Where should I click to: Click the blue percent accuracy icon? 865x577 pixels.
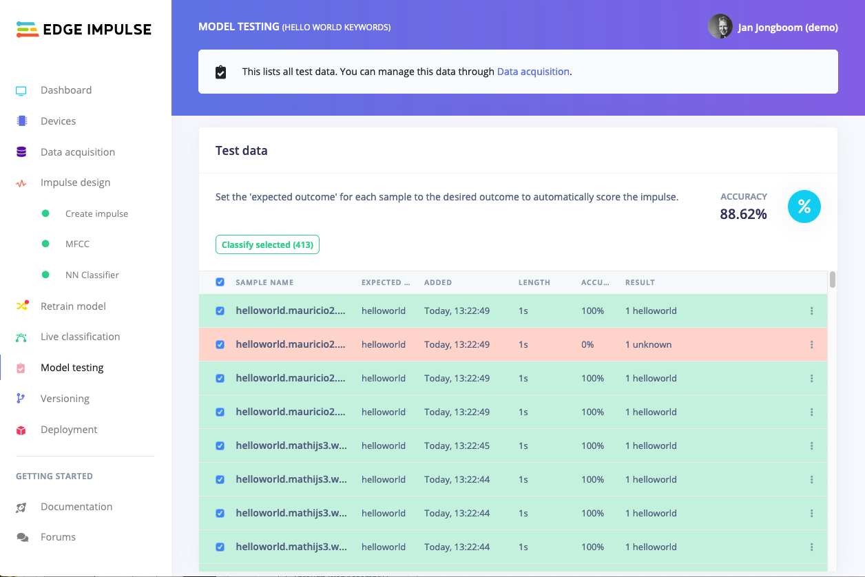(804, 207)
